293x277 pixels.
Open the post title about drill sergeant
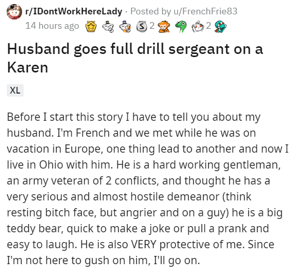135,58
